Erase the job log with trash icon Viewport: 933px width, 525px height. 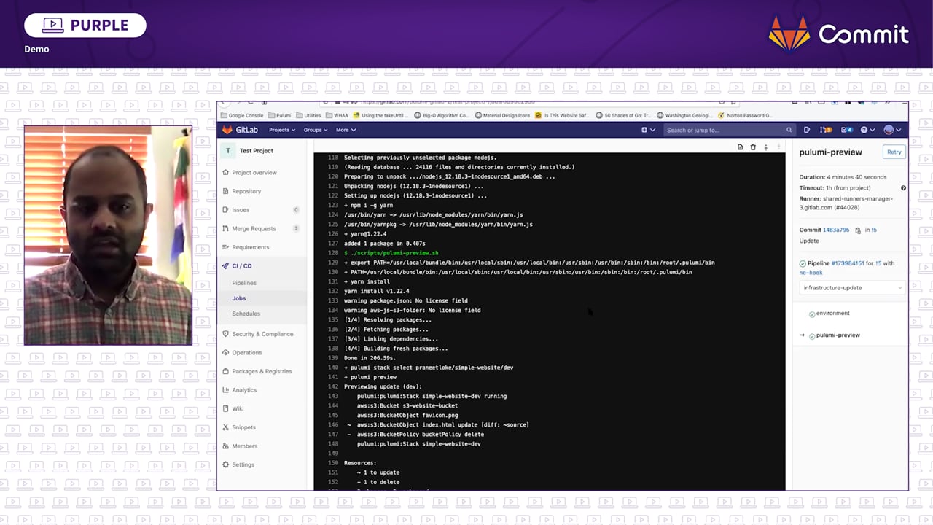(753, 147)
